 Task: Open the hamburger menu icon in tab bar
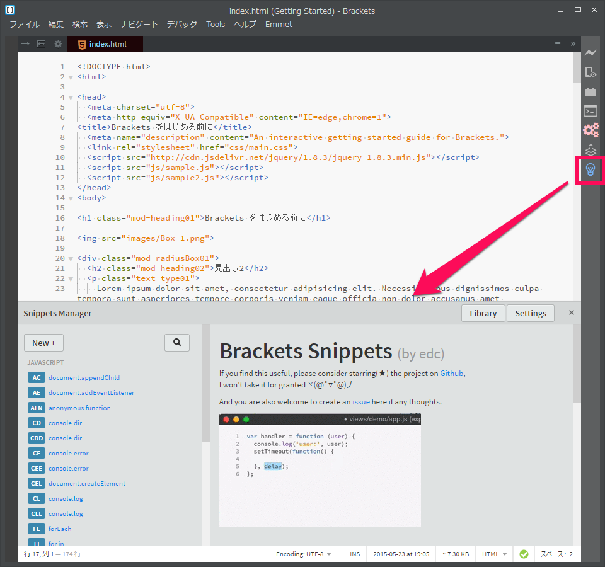(x=558, y=44)
